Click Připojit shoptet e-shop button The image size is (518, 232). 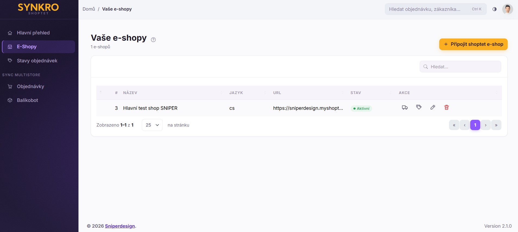(x=473, y=44)
